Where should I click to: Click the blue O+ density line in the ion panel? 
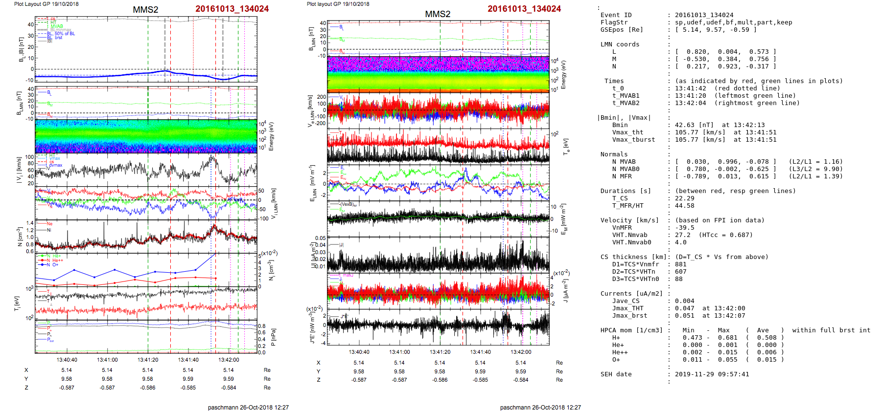115,270
